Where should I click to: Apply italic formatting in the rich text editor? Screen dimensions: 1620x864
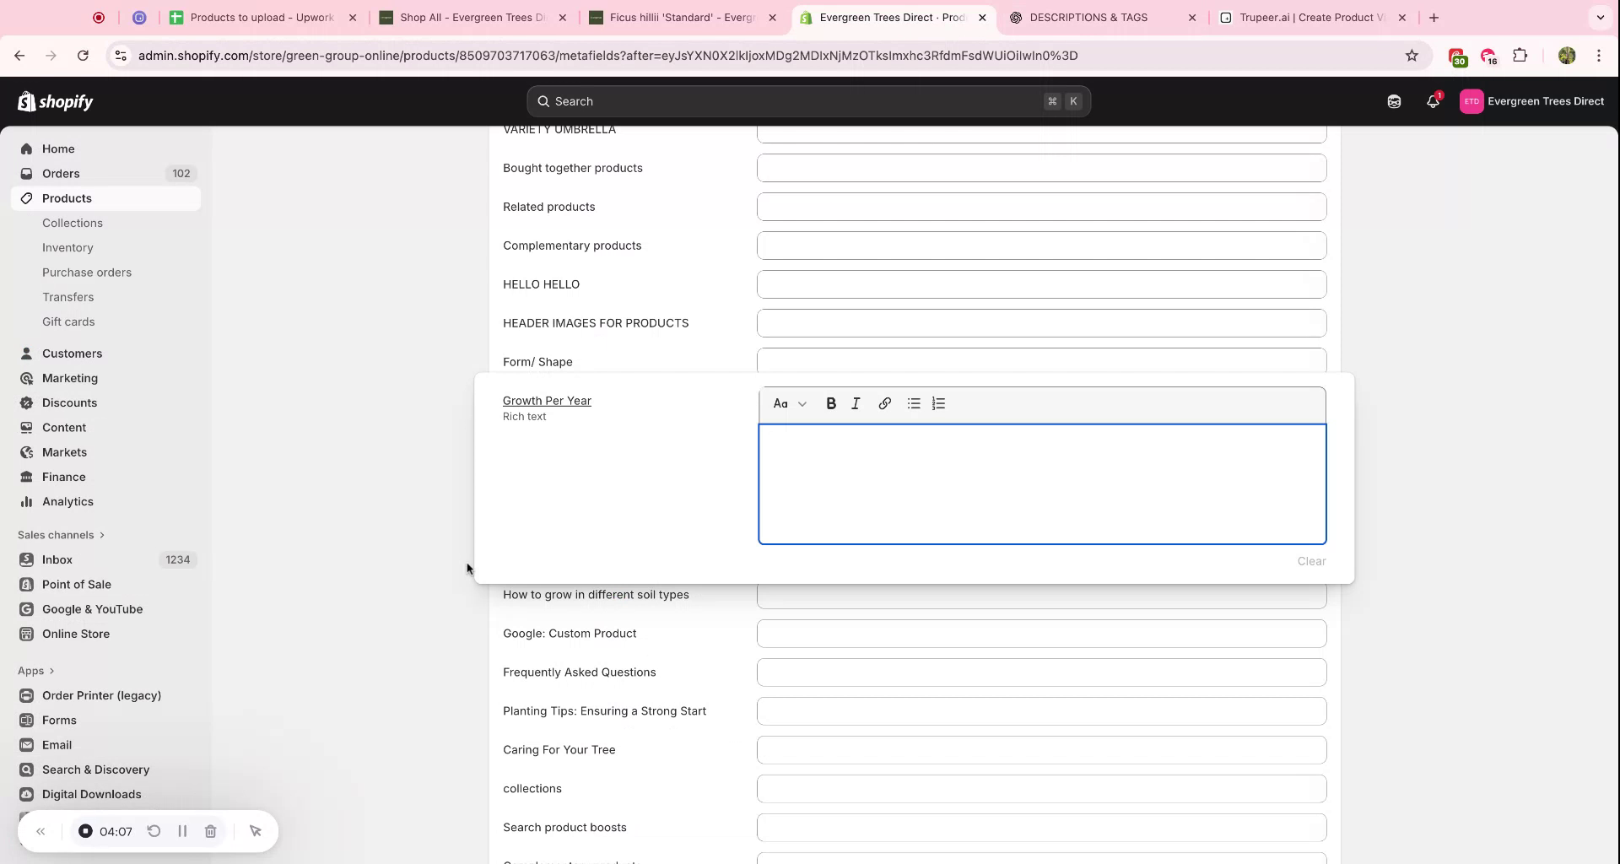point(855,403)
